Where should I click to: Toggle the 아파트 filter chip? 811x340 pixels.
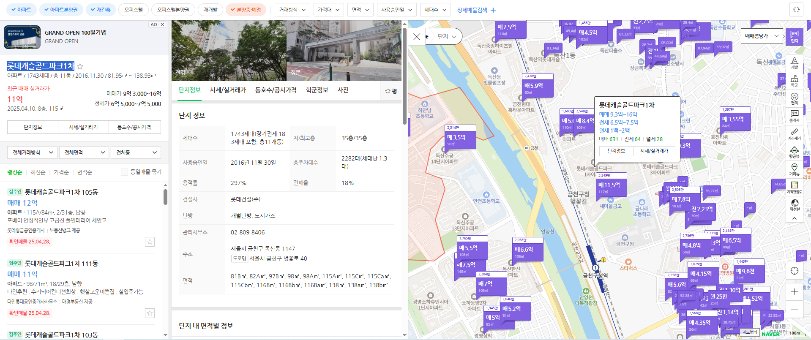tap(21, 10)
